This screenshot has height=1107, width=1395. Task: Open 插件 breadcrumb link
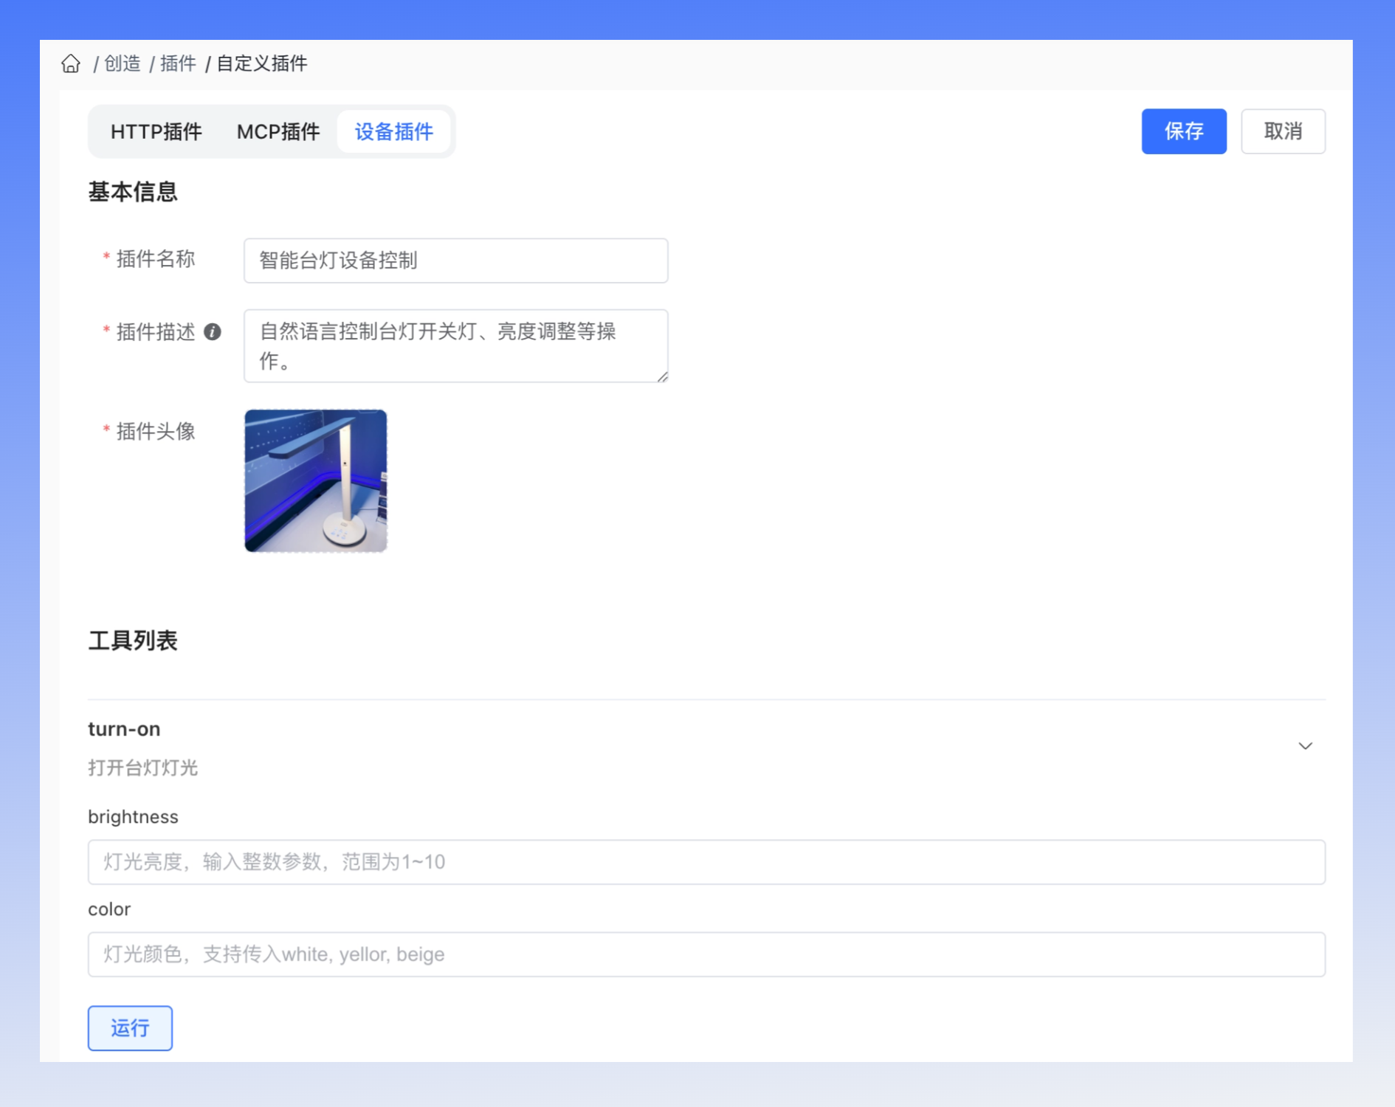pyautogui.click(x=178, y=63)
